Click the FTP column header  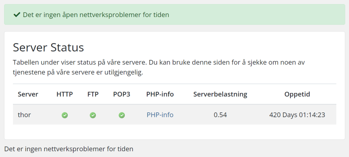tap(93, 94)
